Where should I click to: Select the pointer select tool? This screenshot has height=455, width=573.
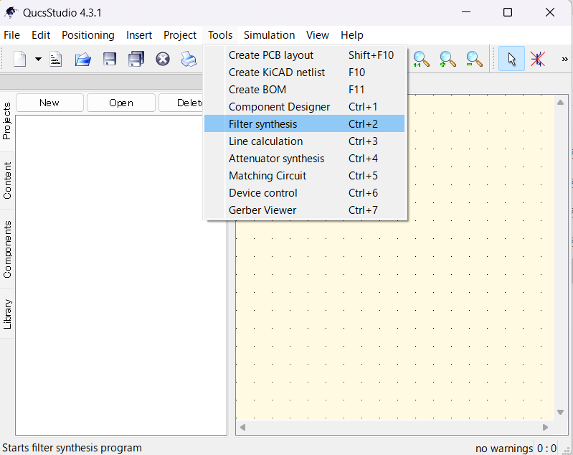(x=511, y=59)
